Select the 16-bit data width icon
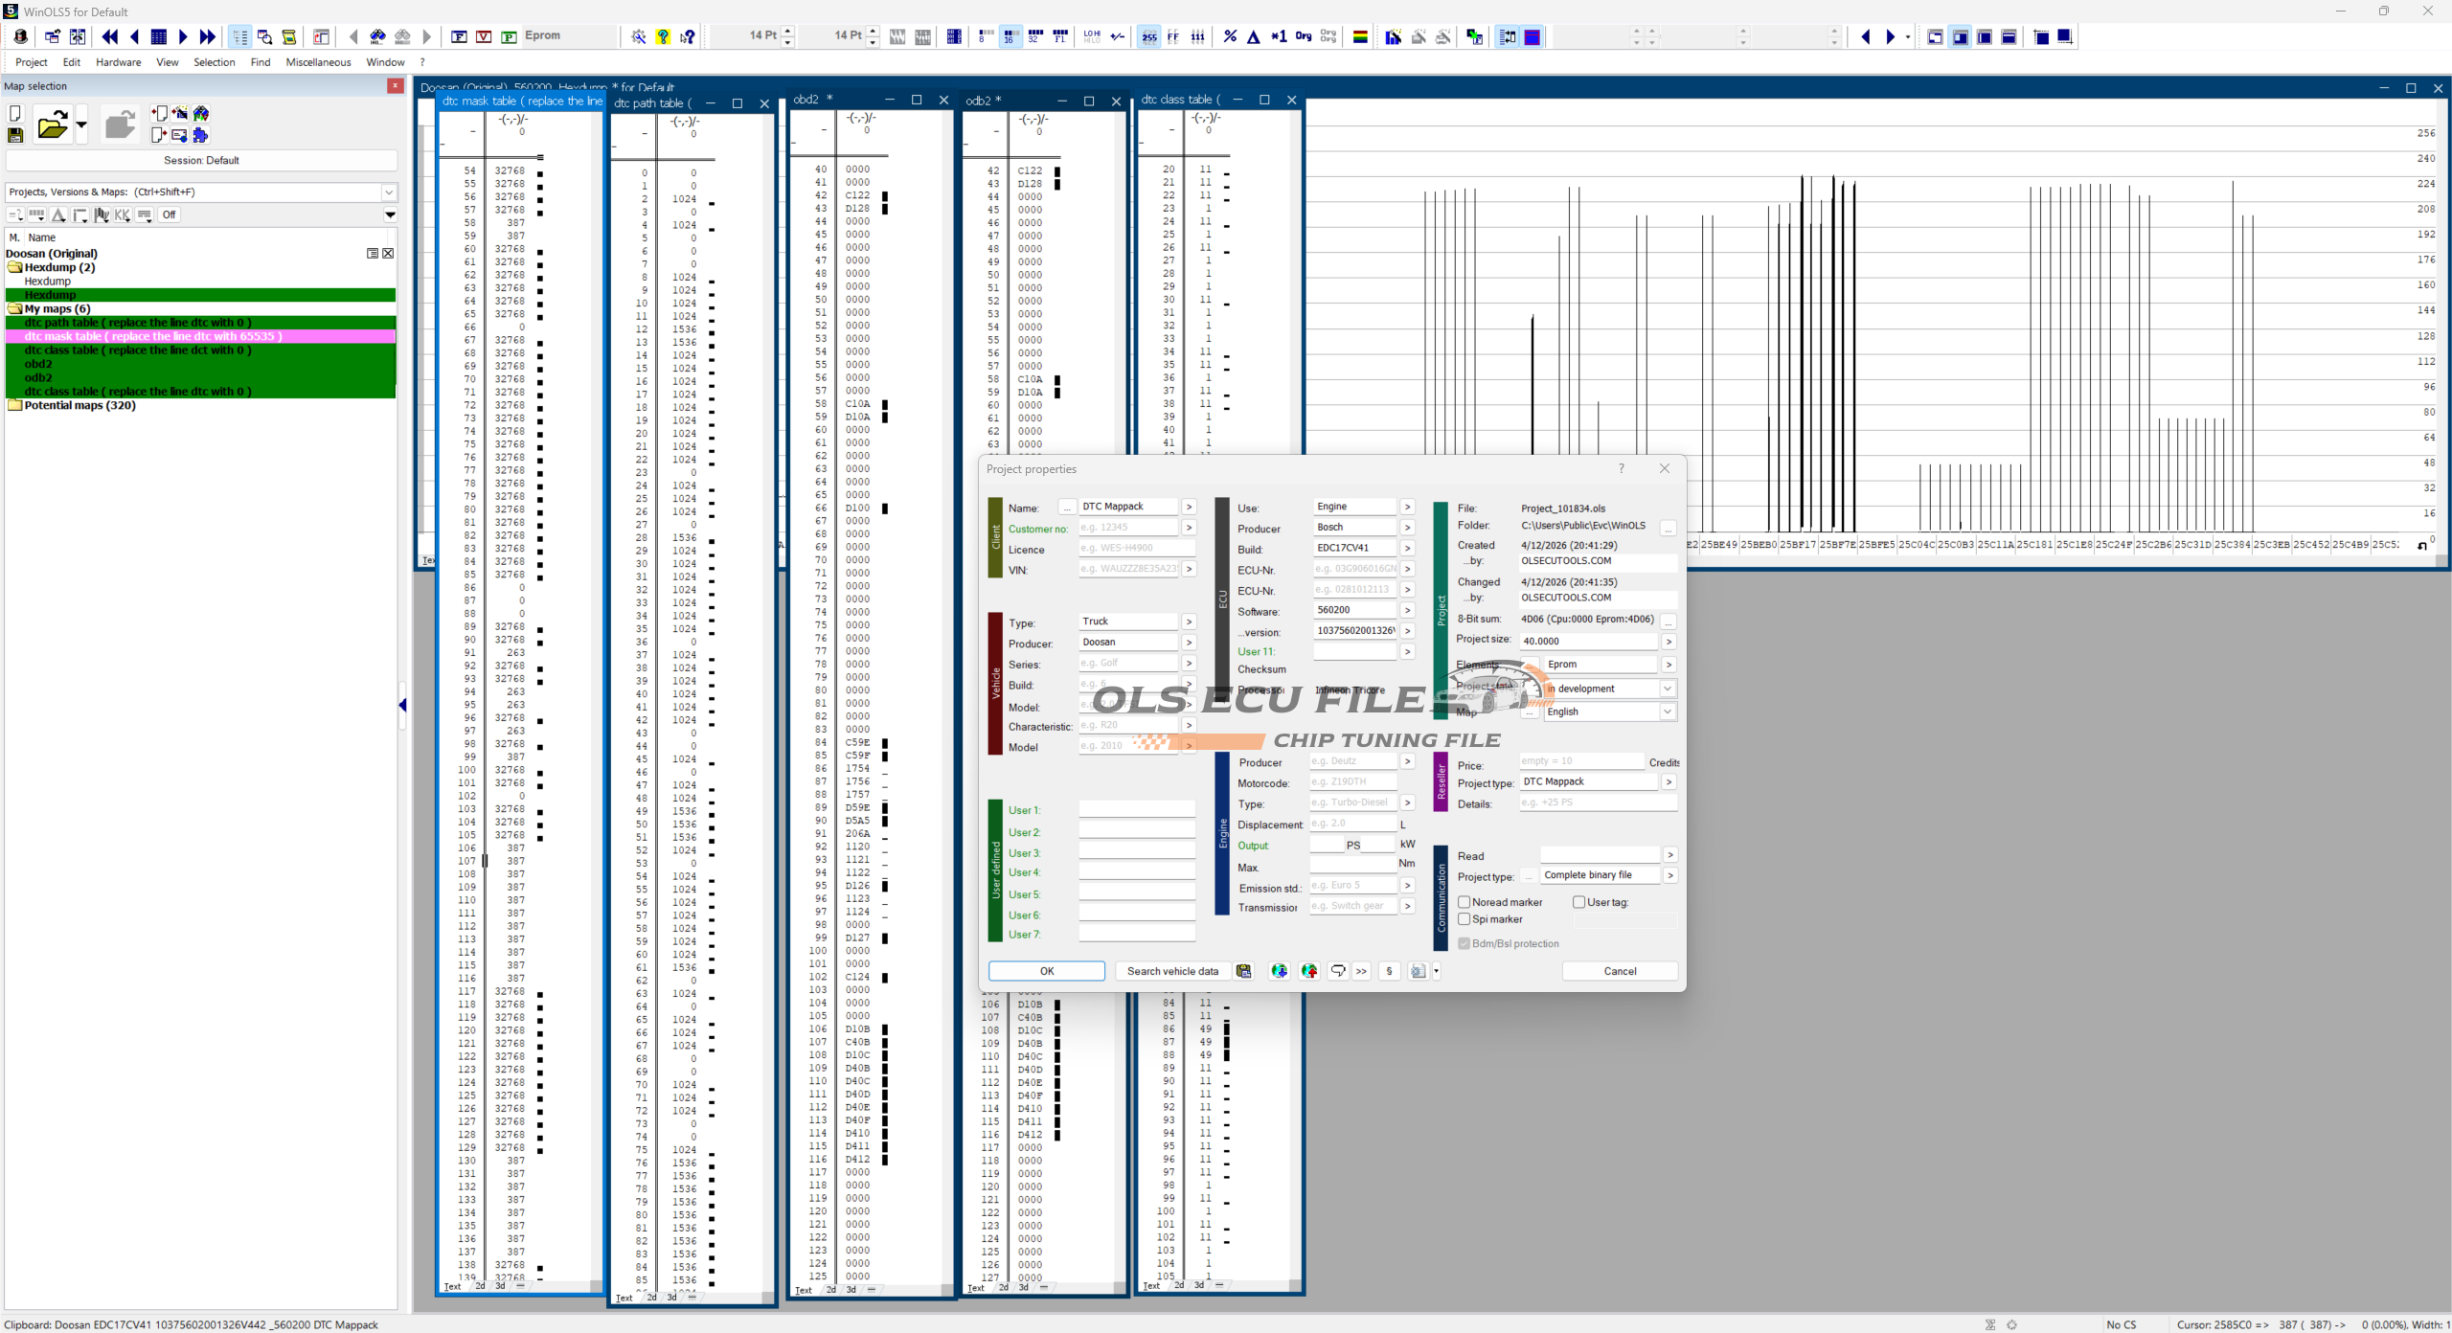This screenshot has width=2452, height=1333. 1010,36
